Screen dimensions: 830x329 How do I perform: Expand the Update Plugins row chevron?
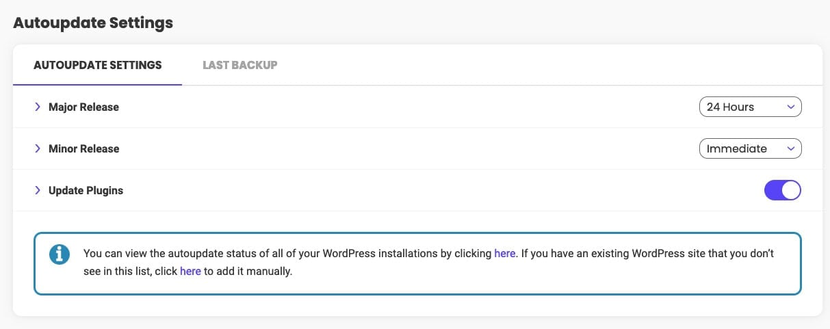[38, 190]
